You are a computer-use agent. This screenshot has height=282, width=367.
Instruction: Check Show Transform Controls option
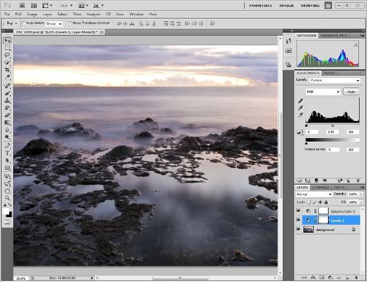point(70,23)
